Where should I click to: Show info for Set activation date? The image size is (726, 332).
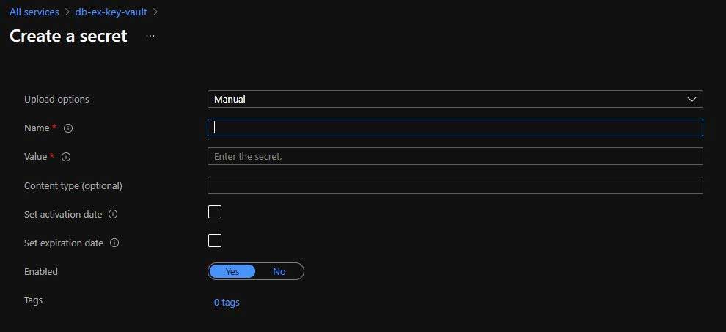pyautogui.click(x=113, y=215)
